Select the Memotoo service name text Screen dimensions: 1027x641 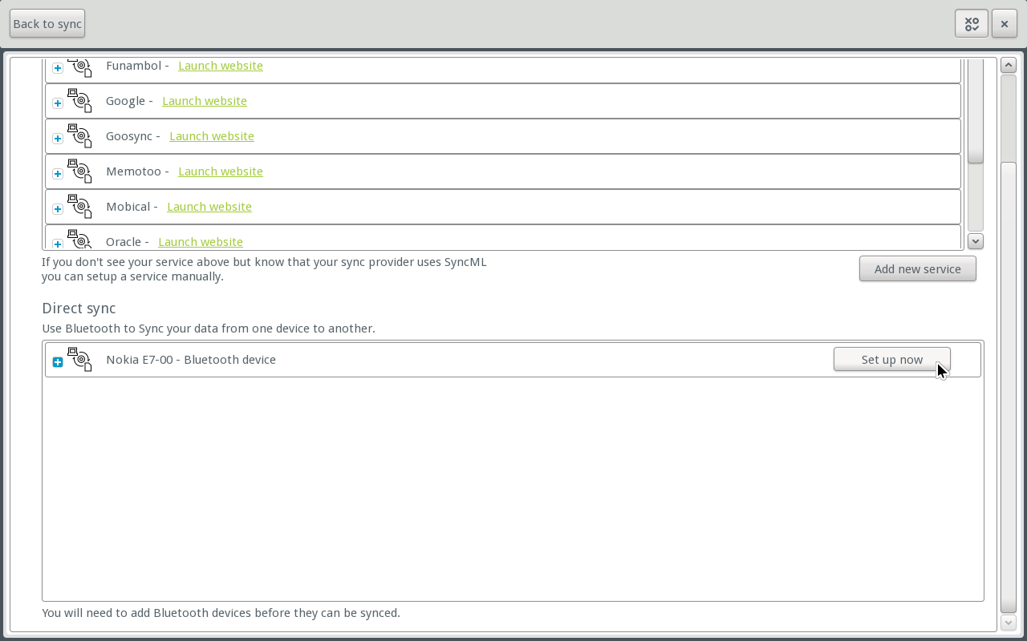(x=133, y=171)
